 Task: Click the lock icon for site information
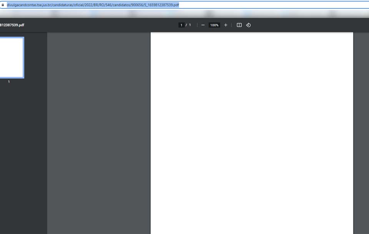3,5
